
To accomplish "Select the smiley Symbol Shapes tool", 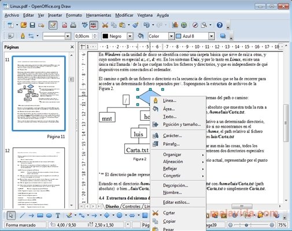I will [x=120, y=215].
